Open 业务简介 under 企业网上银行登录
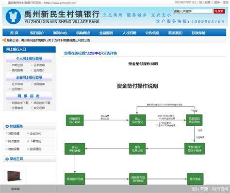This screenshot has width=230, height=193. (x=17, y=89)
